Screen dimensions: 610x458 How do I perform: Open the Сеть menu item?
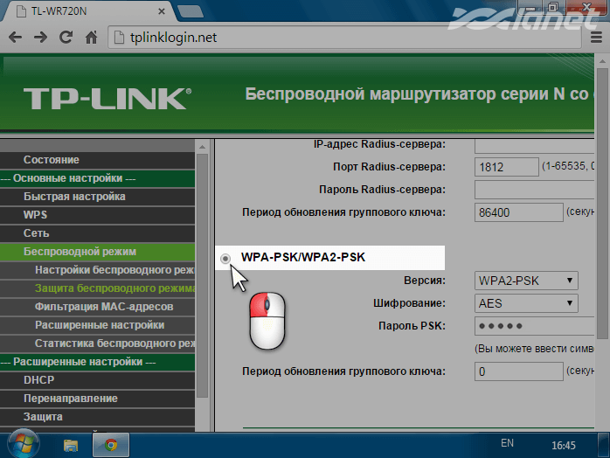97,233
